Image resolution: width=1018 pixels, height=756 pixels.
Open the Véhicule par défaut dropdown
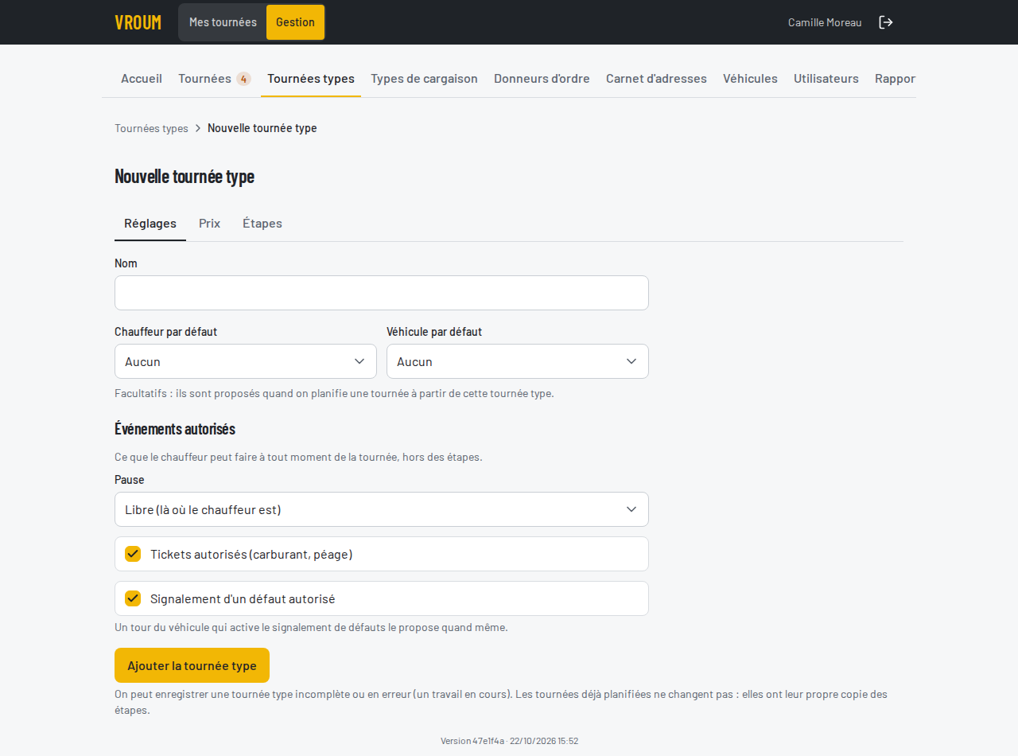pos(518,361)
